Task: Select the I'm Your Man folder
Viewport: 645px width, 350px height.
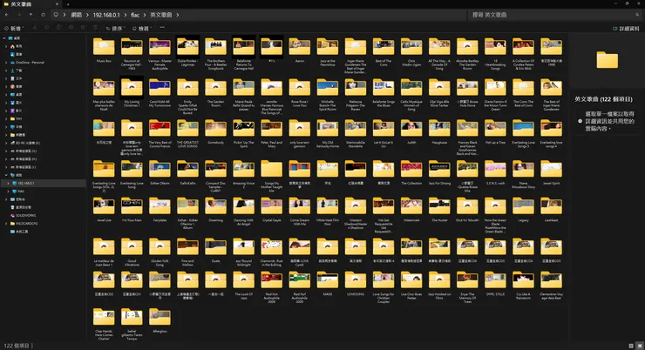Action: 132,210
